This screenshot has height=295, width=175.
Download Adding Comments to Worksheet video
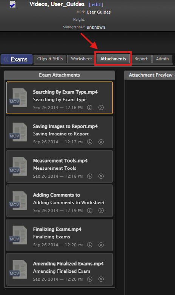click(90, 210)
